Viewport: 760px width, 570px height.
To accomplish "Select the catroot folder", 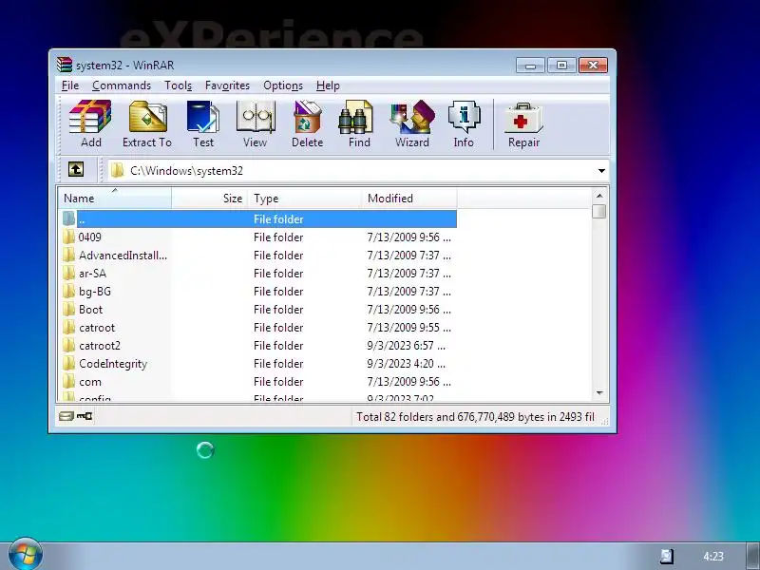I will (97, 328).
